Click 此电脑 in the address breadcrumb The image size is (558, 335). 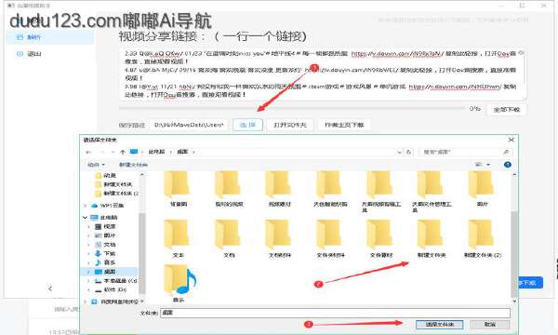156,152
